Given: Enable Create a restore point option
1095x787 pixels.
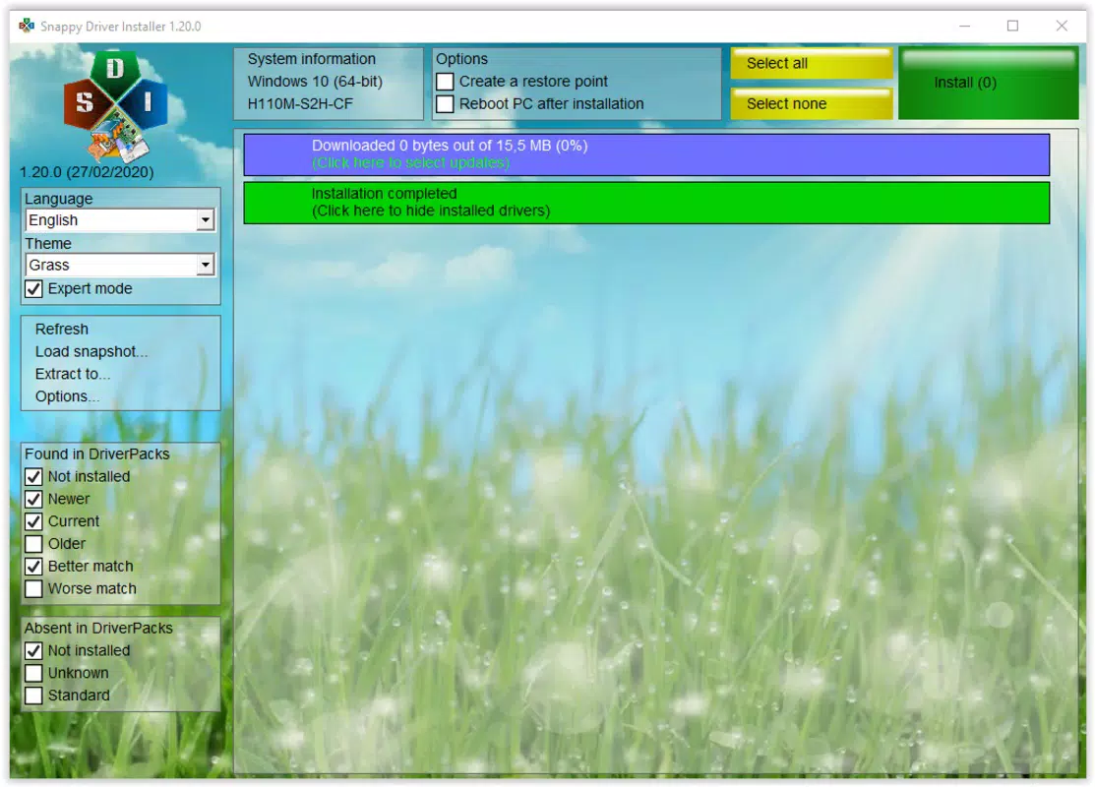Looking at the screenshot, I should (445, 82).
